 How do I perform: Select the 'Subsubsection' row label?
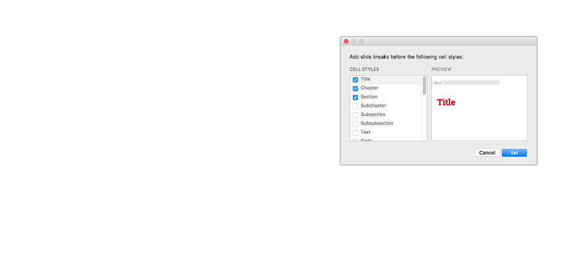pos(377,124)
